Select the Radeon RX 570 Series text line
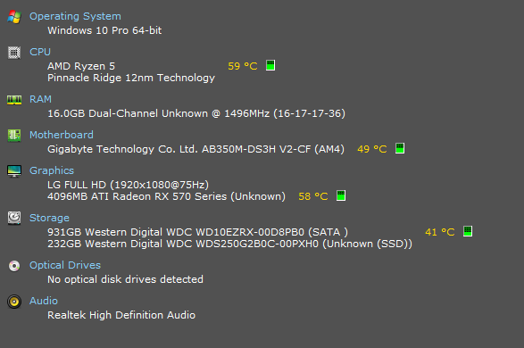Image resolution: width=524 pixels, height=348 pixels. coord(166,196)
